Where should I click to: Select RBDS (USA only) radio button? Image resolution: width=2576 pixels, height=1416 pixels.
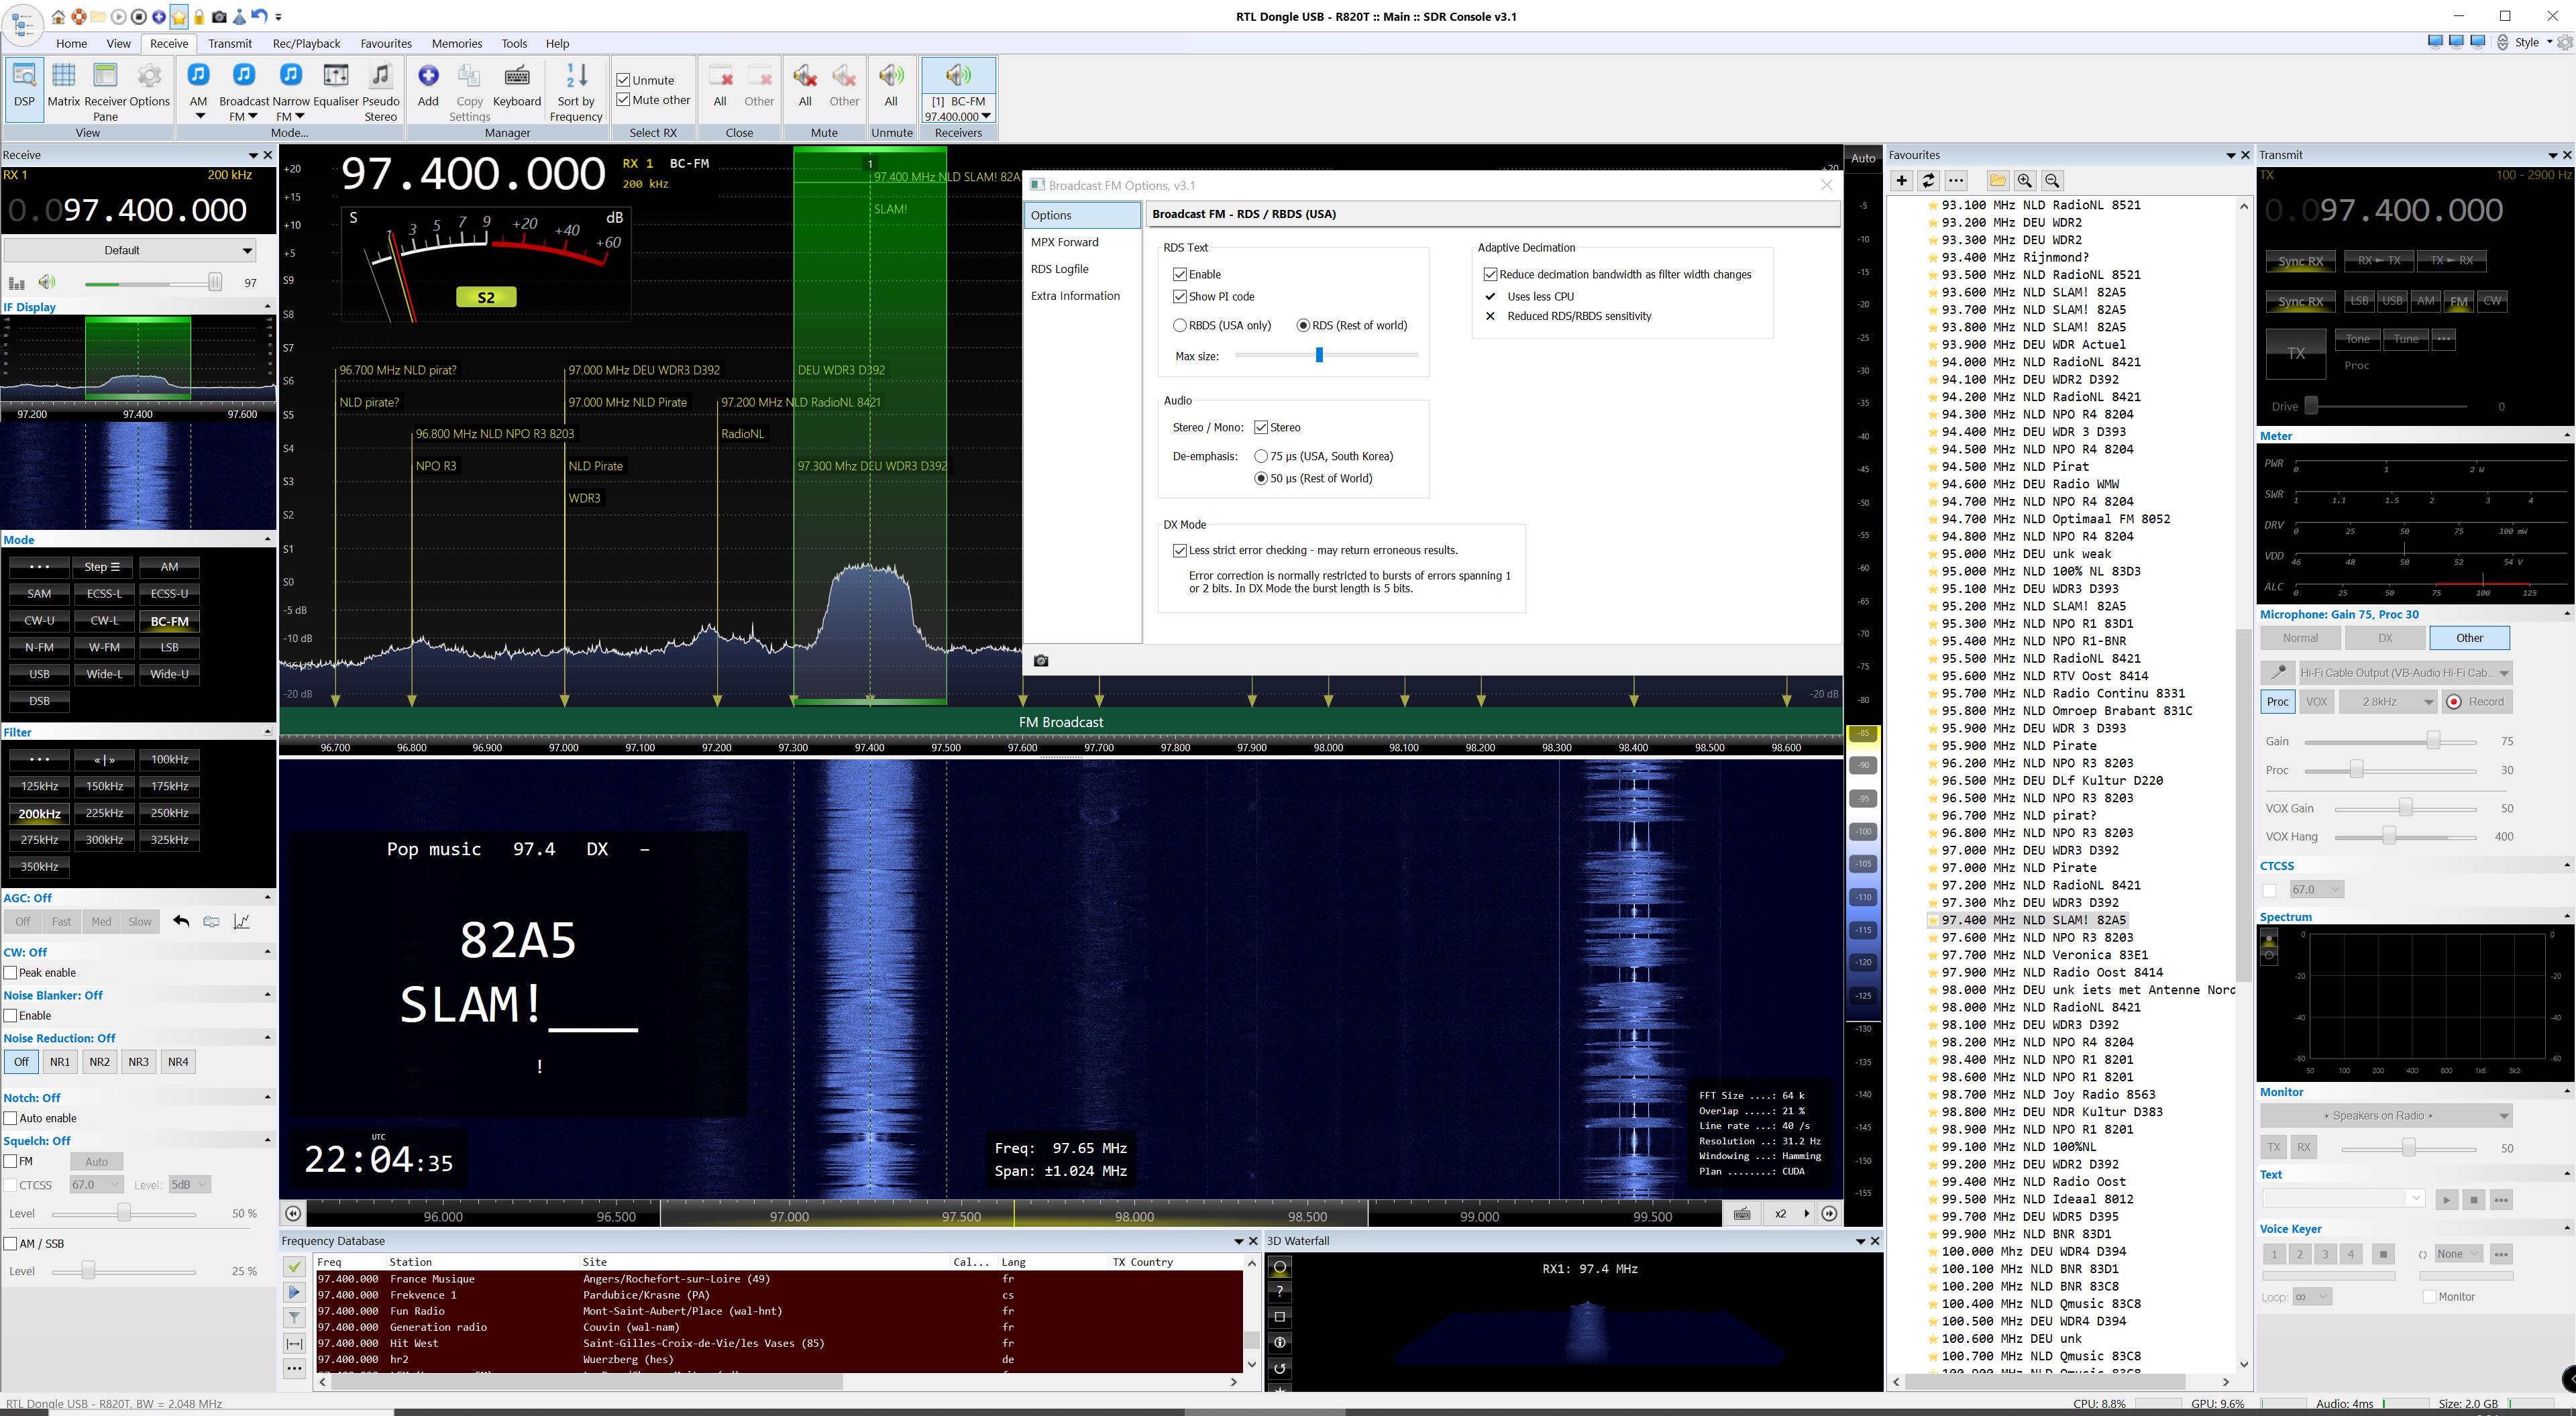tap(1180, 326)
